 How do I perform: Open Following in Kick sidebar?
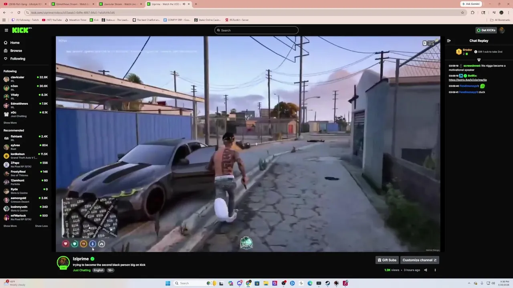click(14, 59)
